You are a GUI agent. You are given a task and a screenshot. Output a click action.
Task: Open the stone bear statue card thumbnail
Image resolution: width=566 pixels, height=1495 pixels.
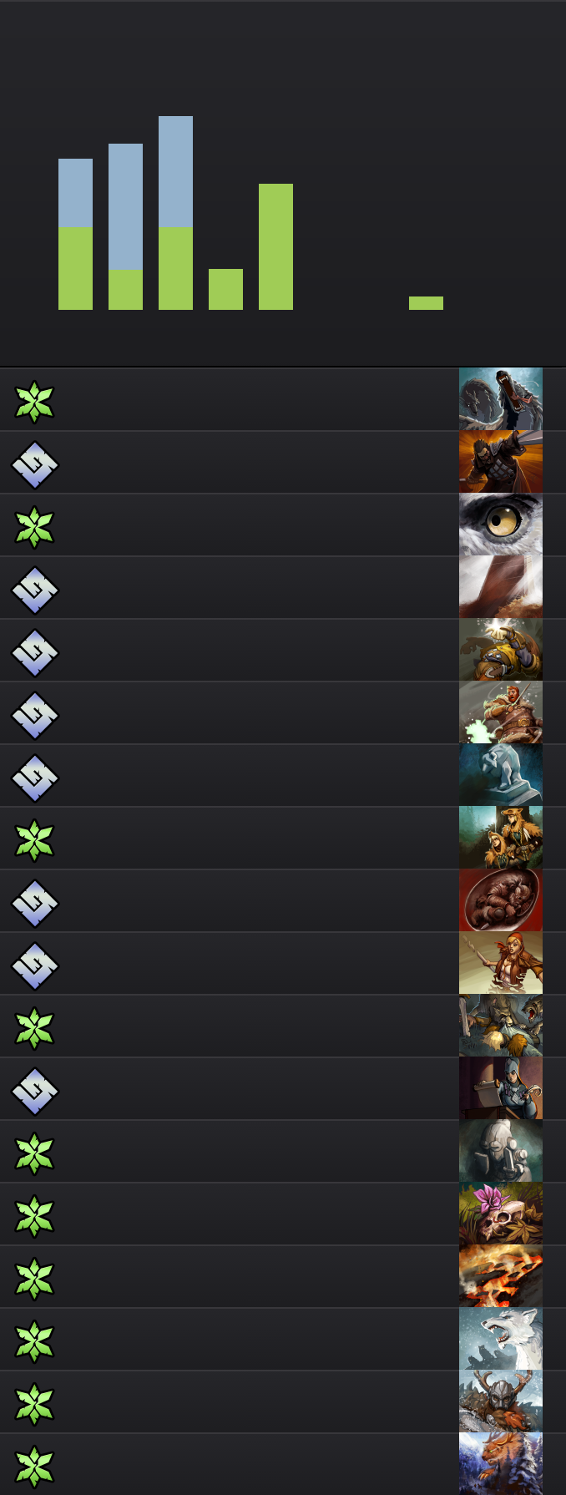coord(501,775)
